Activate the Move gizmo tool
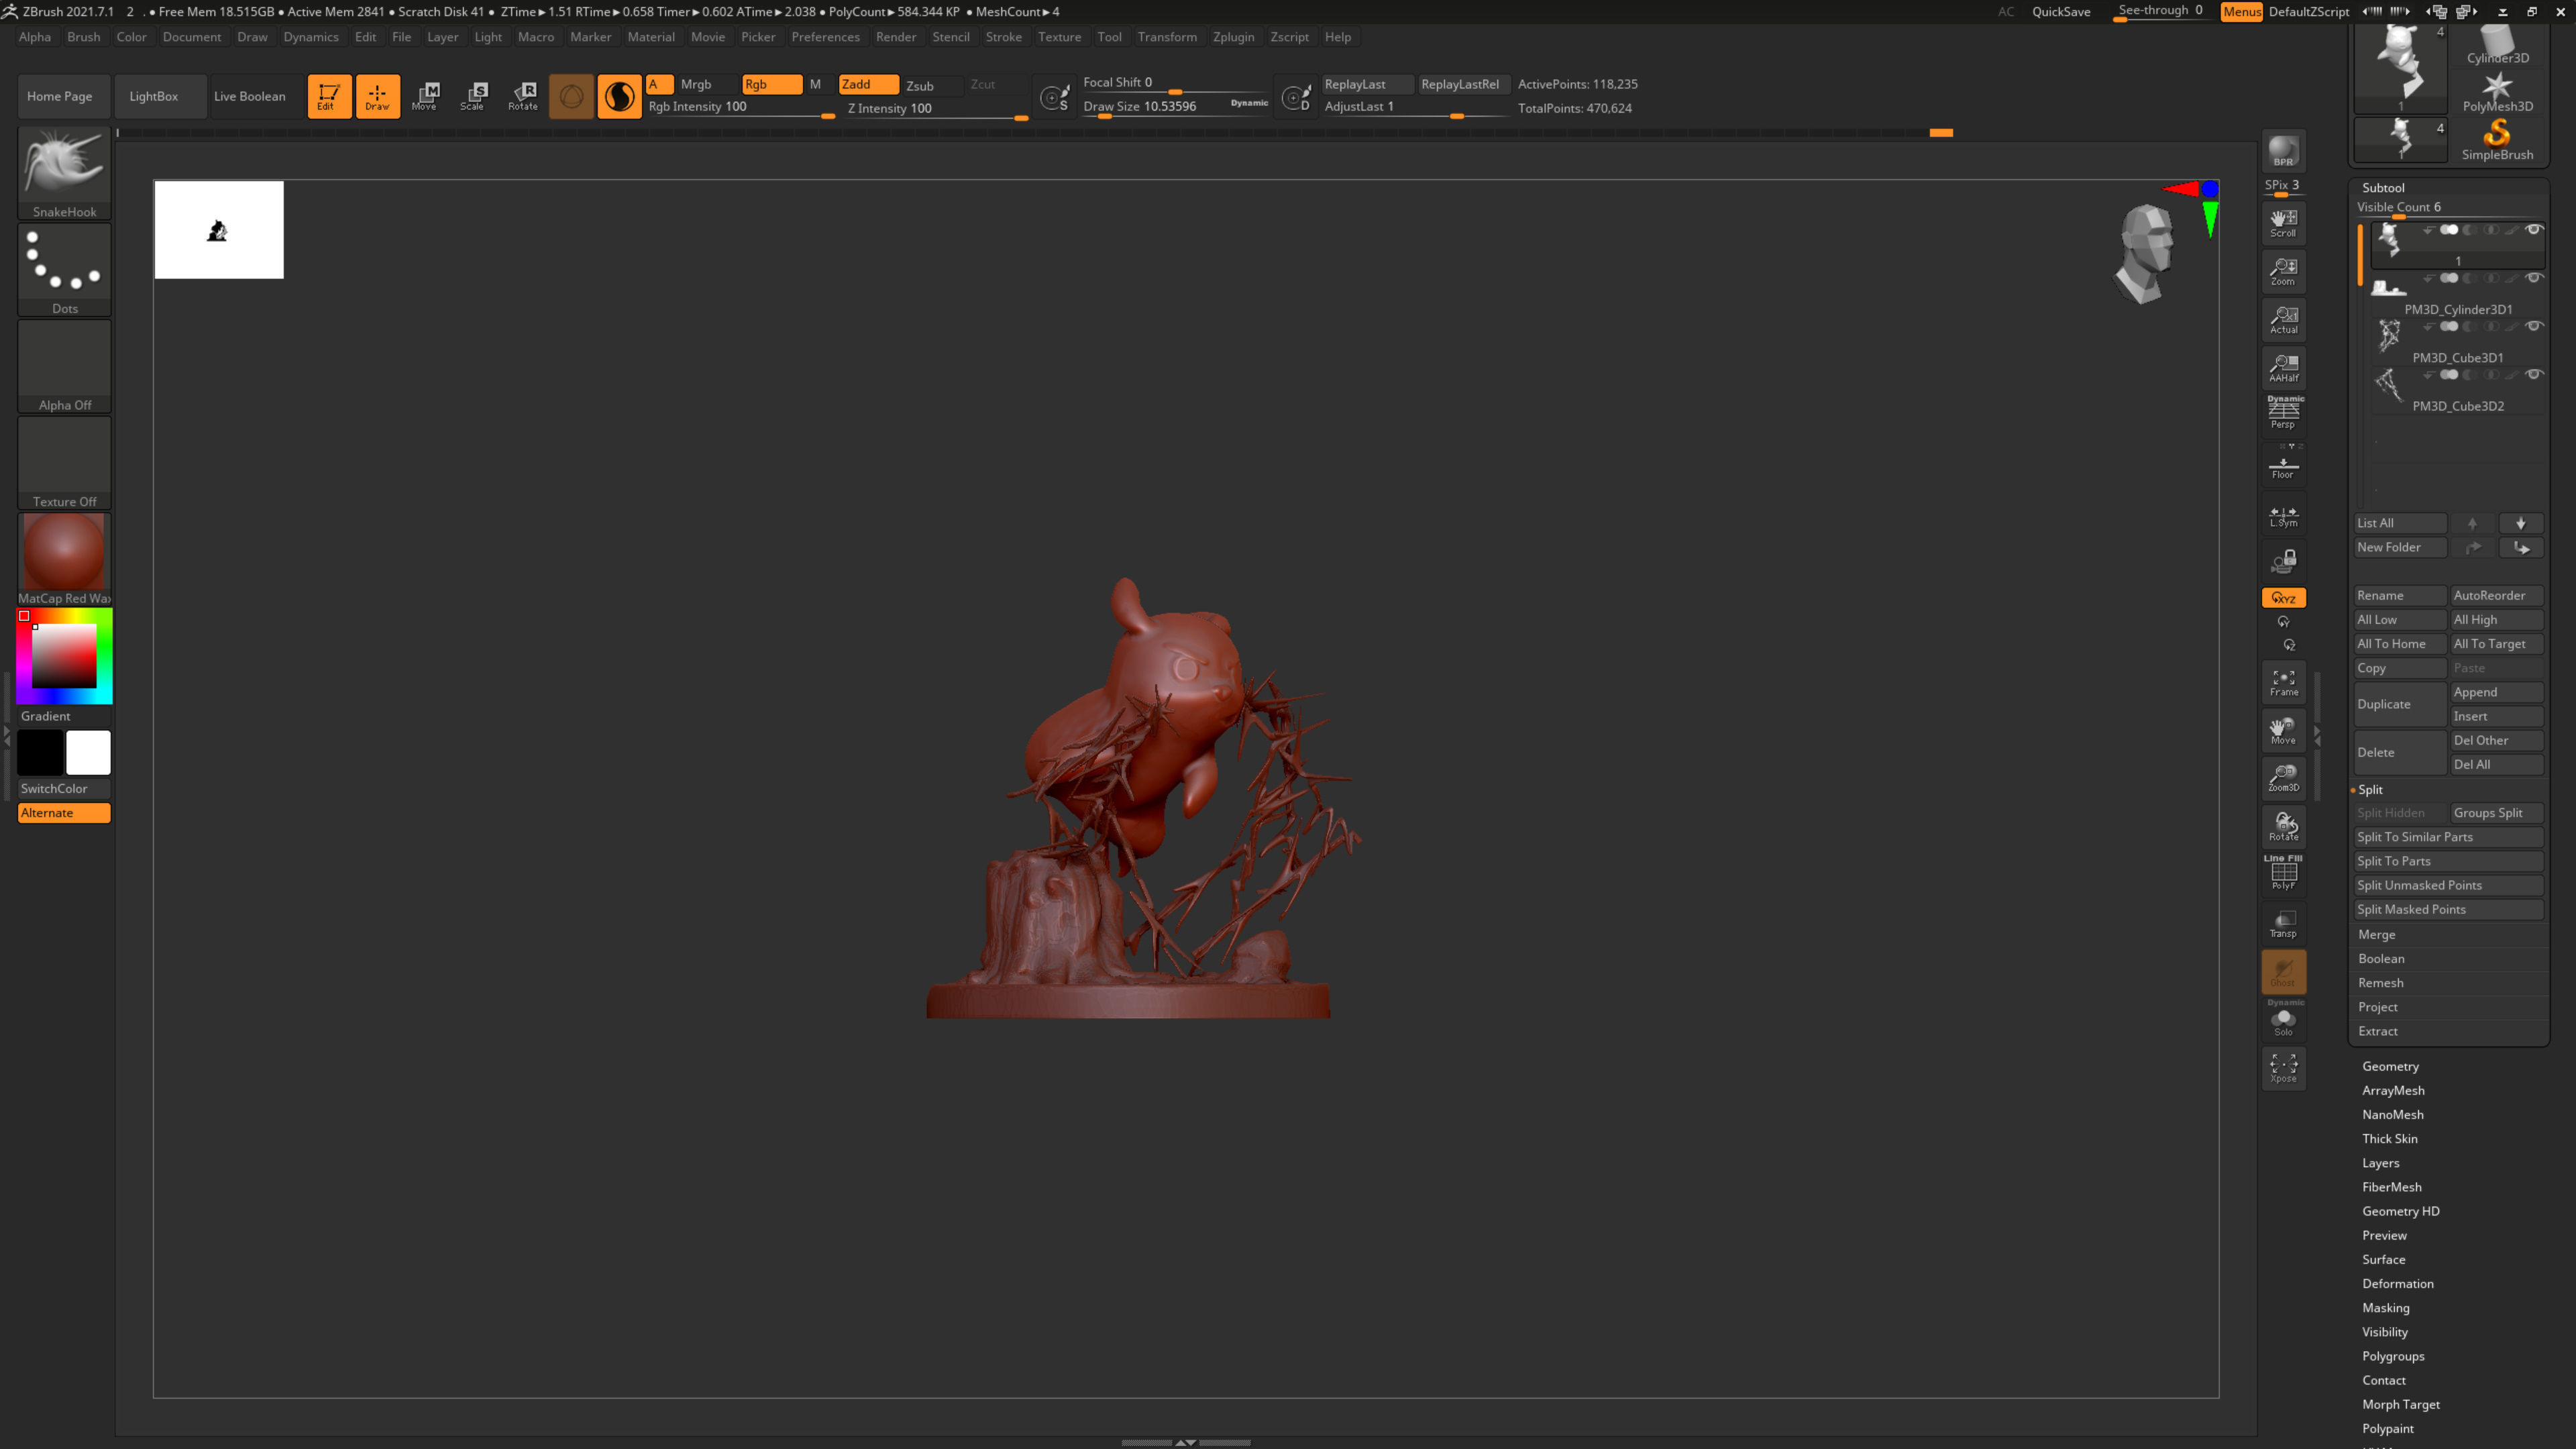The width and height of the screenshot is (2576, 1449). [426, 96]
